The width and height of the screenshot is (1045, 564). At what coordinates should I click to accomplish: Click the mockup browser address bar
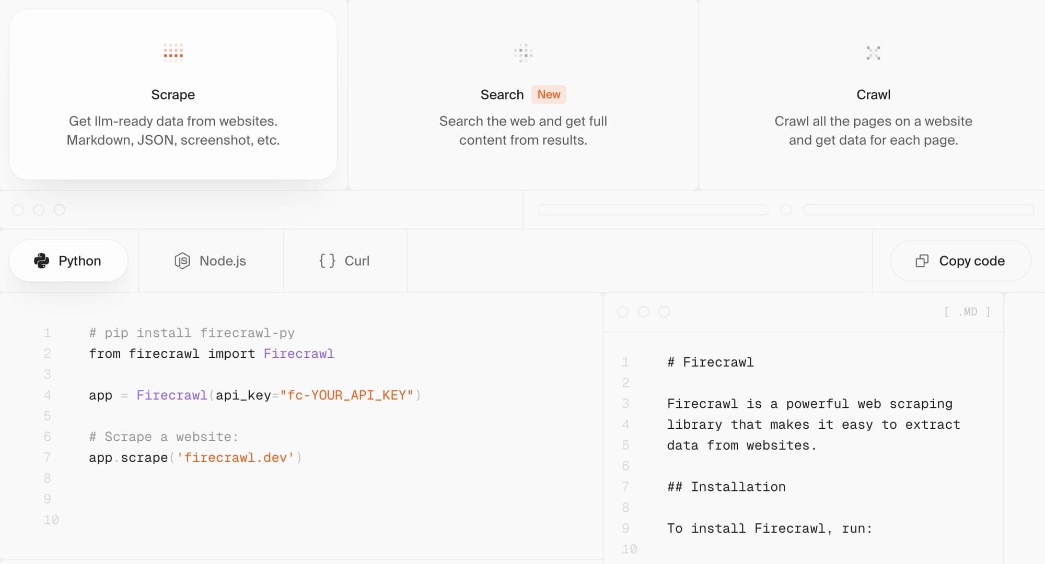(653, 209)
